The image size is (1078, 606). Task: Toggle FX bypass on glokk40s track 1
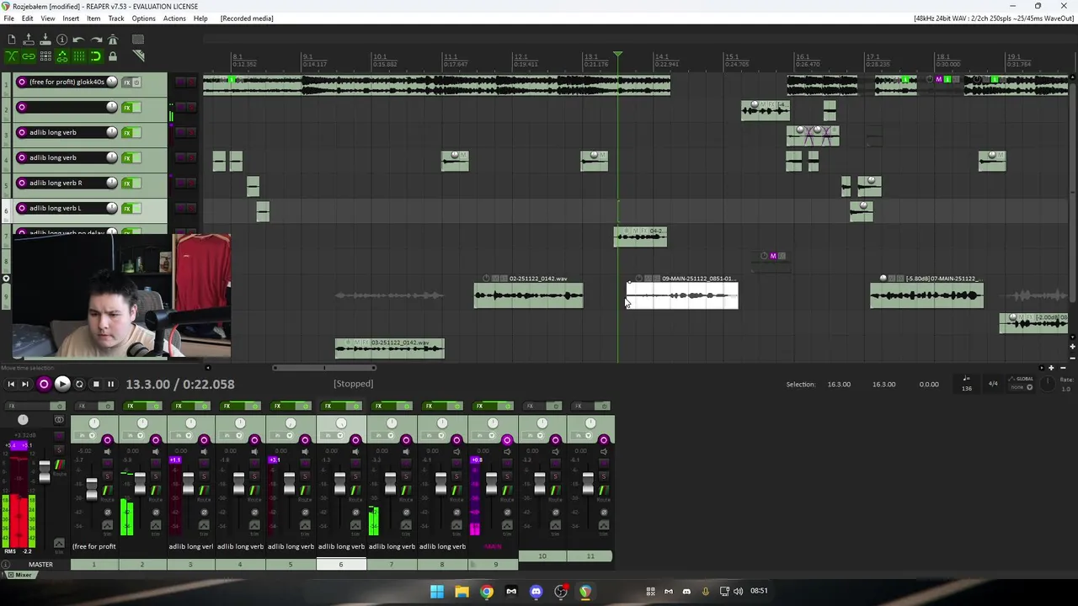(x=136, y=82)
